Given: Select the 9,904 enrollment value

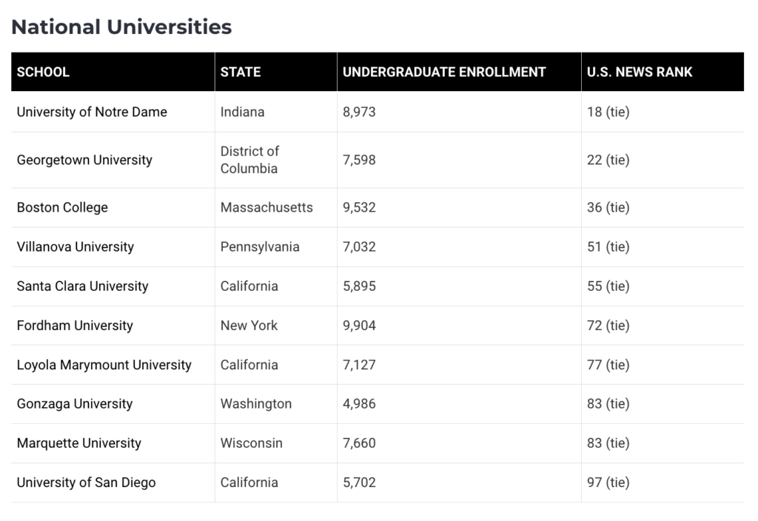Looking at the screenshot, I should coord(359,326).
